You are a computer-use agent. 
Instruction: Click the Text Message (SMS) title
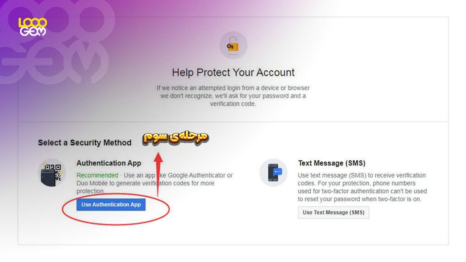[x=332, y=163]
